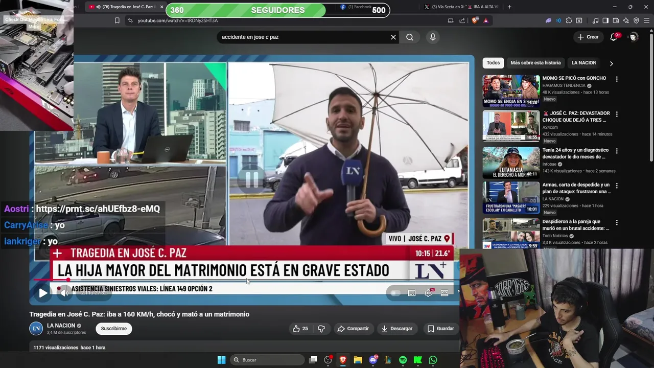Click the taskbar Buscar search box

click(x=267, y=360)
